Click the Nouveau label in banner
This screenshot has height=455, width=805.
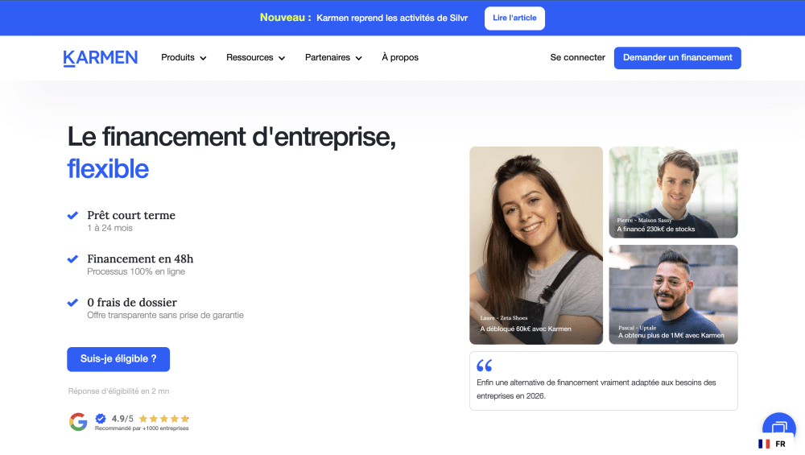[x=285, y=18]
